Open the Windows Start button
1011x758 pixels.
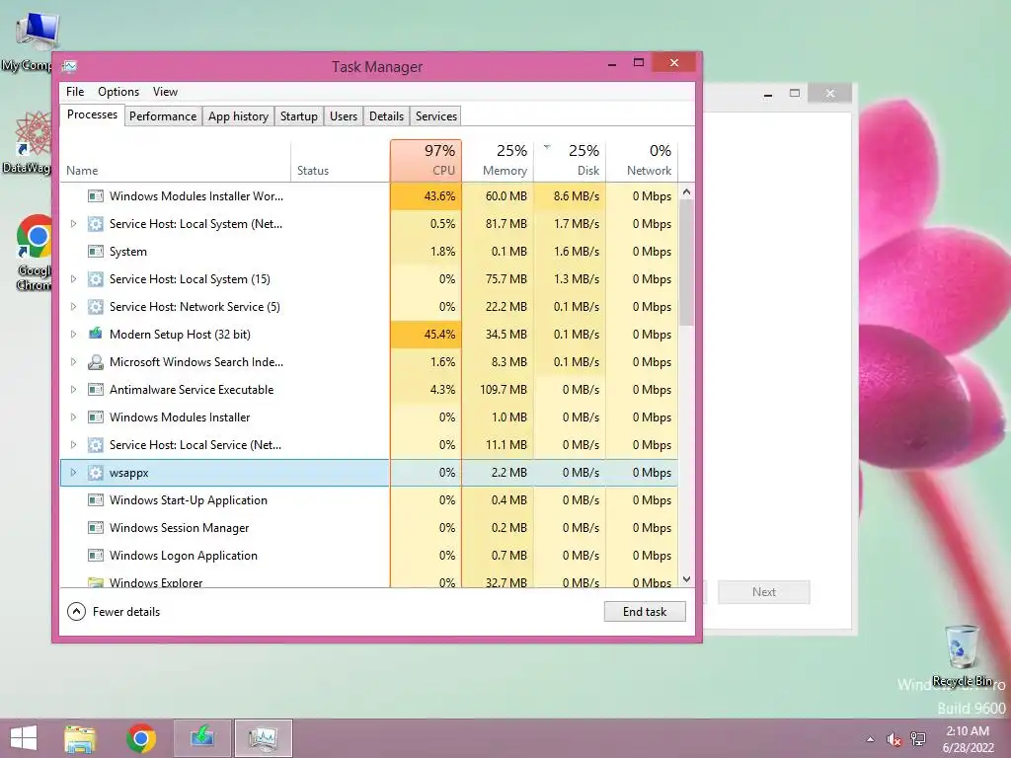[24, 738]
